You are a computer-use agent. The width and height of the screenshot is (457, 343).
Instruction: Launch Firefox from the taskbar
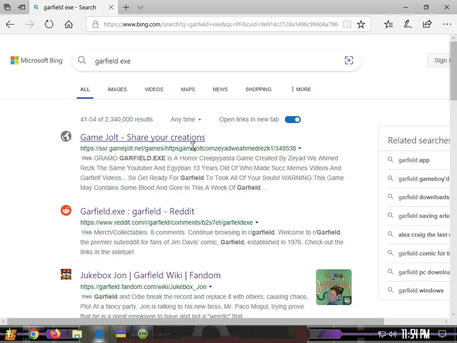coord(55,334)
